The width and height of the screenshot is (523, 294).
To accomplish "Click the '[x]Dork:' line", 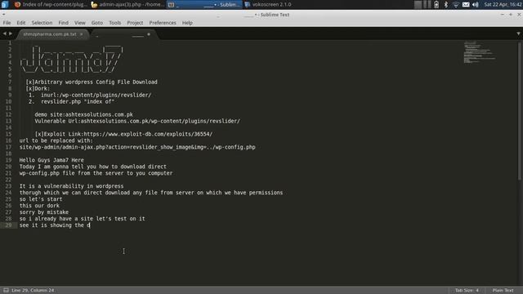I will [38, 89].
